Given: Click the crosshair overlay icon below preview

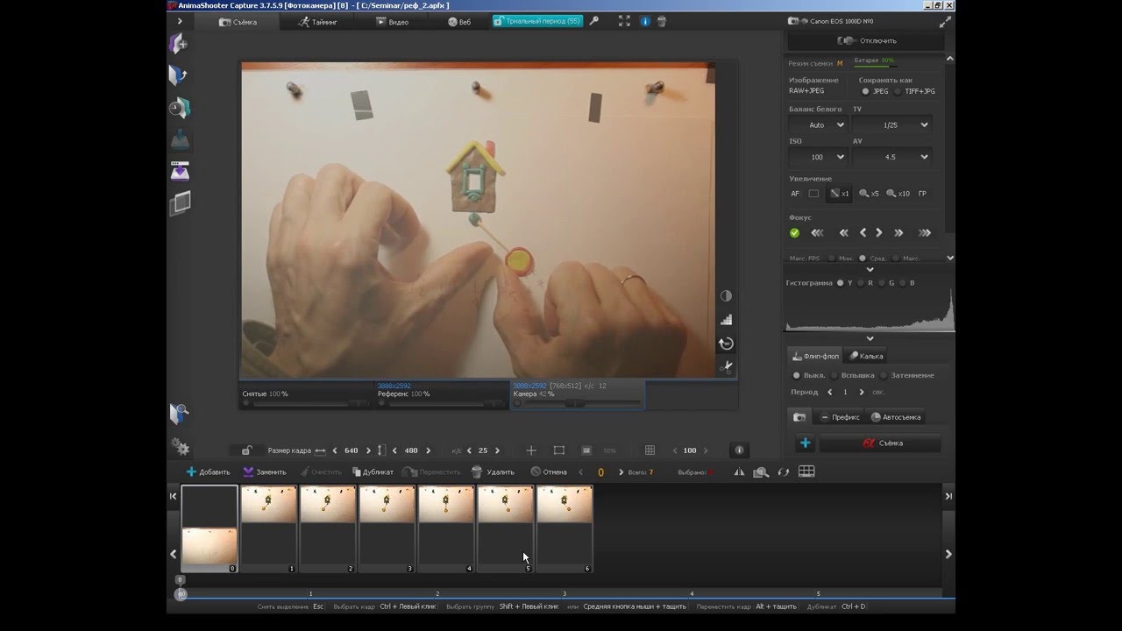Looking at the screenshot, I should [x=530, y=450].
